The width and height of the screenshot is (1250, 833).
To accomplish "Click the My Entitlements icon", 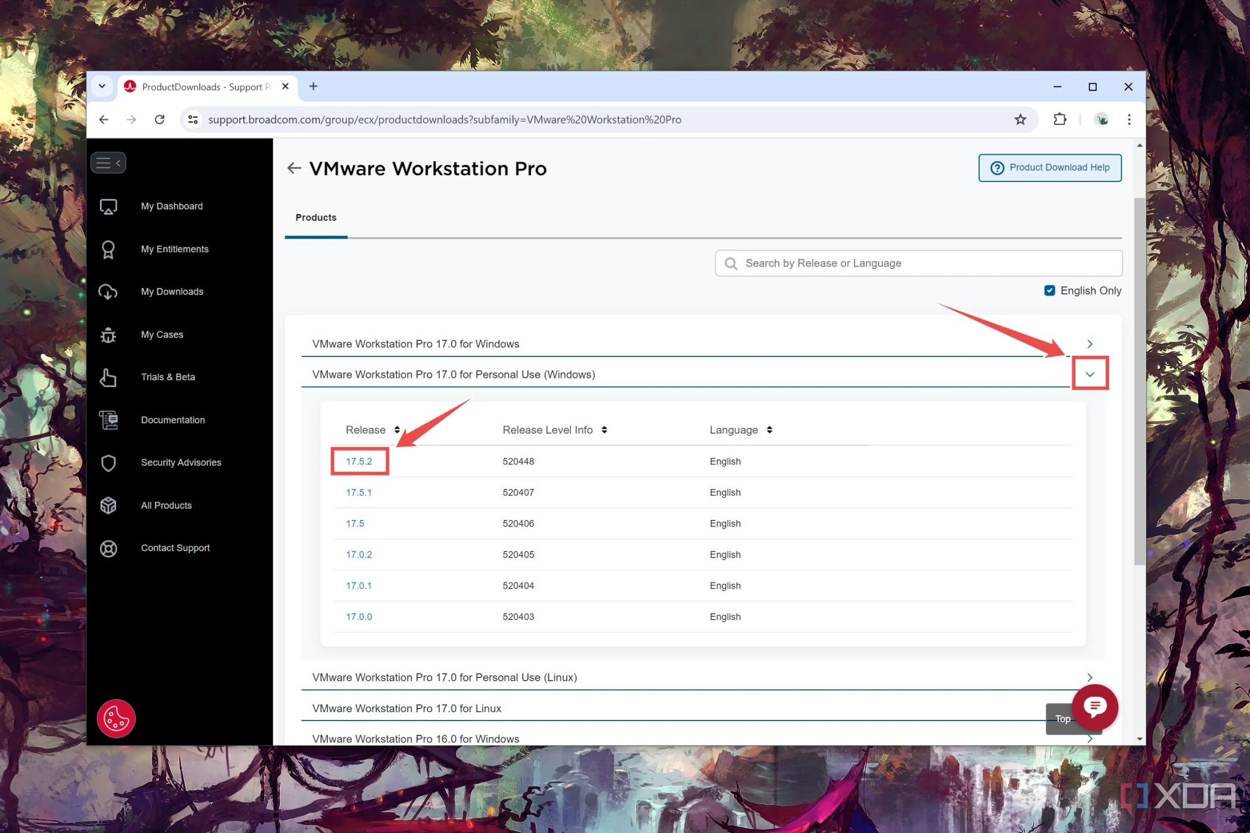I will 110,248.
